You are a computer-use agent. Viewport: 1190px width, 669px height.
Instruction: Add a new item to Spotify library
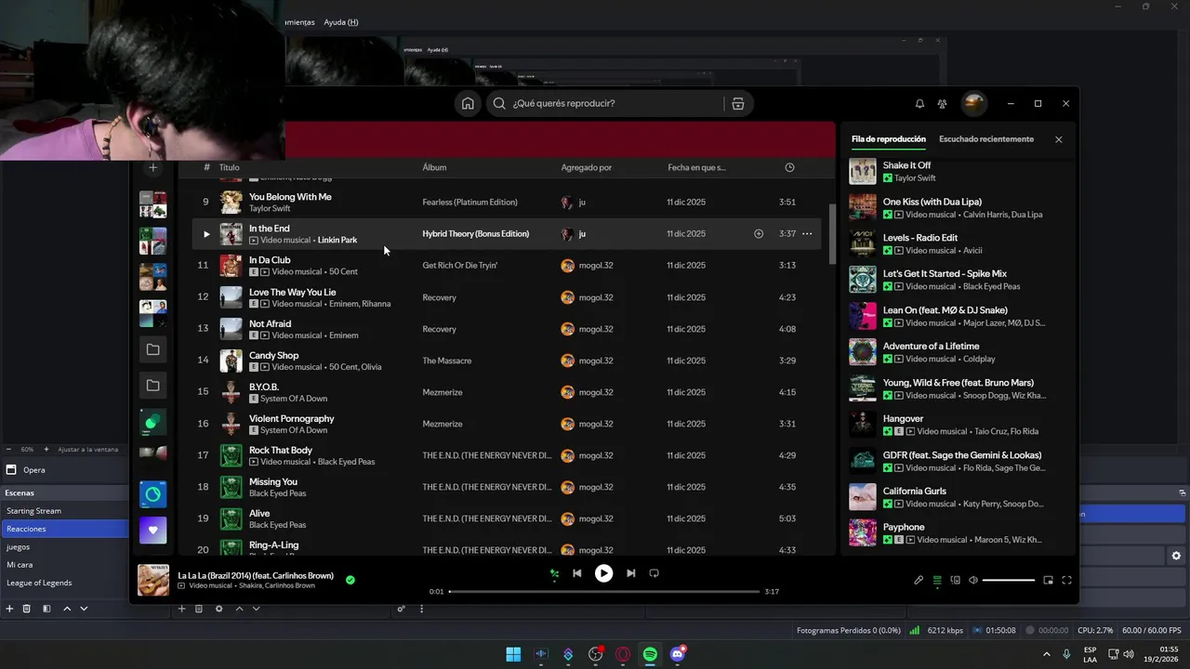click(x=153, y=167)
